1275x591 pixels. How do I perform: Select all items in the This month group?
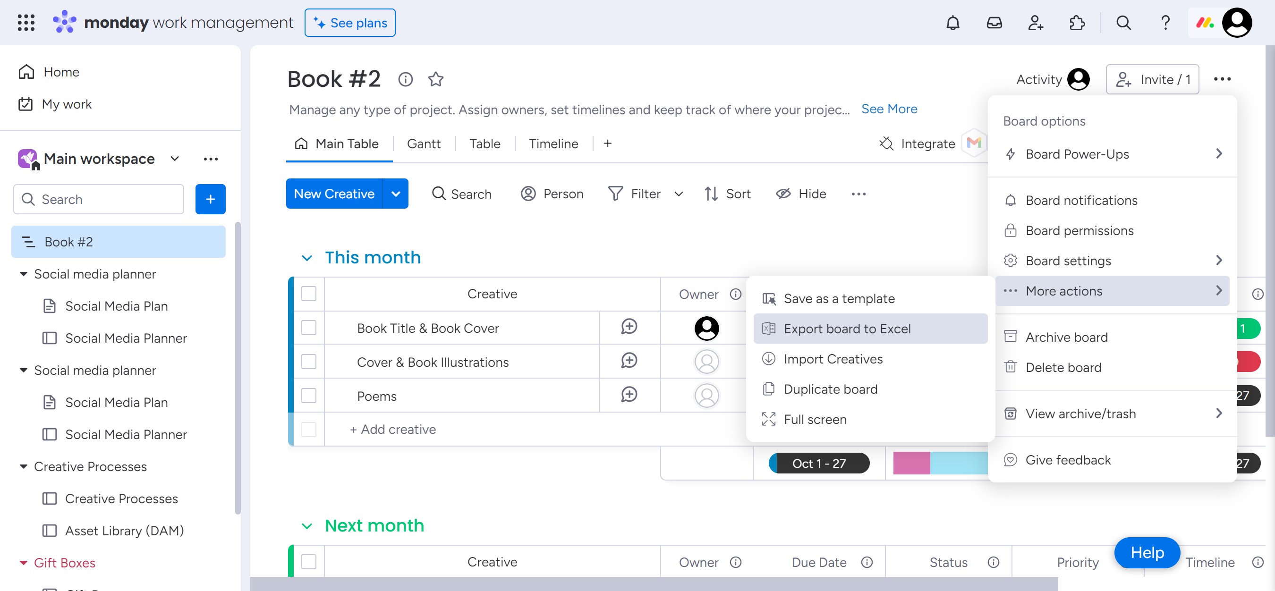coord(309,294)
